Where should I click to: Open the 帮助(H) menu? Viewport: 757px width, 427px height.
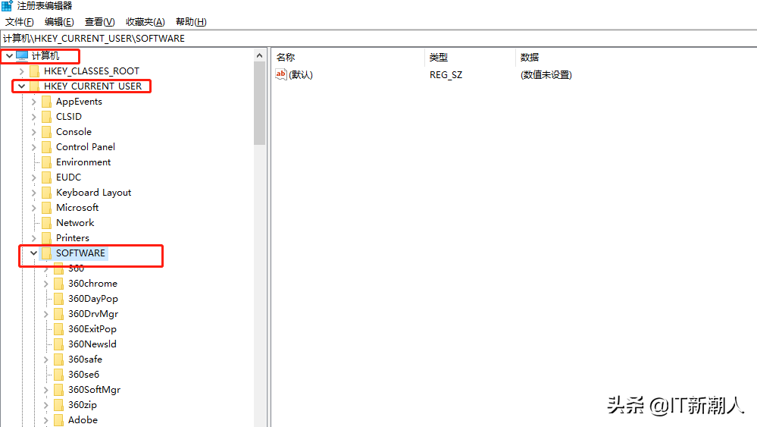[x=191, y=22]
